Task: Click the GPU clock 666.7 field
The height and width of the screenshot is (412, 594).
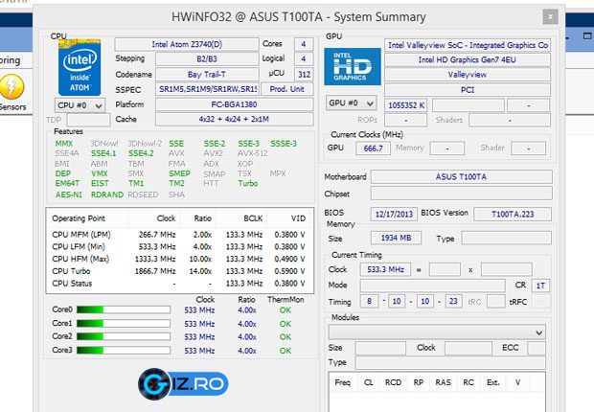Action: coord(373,149)
